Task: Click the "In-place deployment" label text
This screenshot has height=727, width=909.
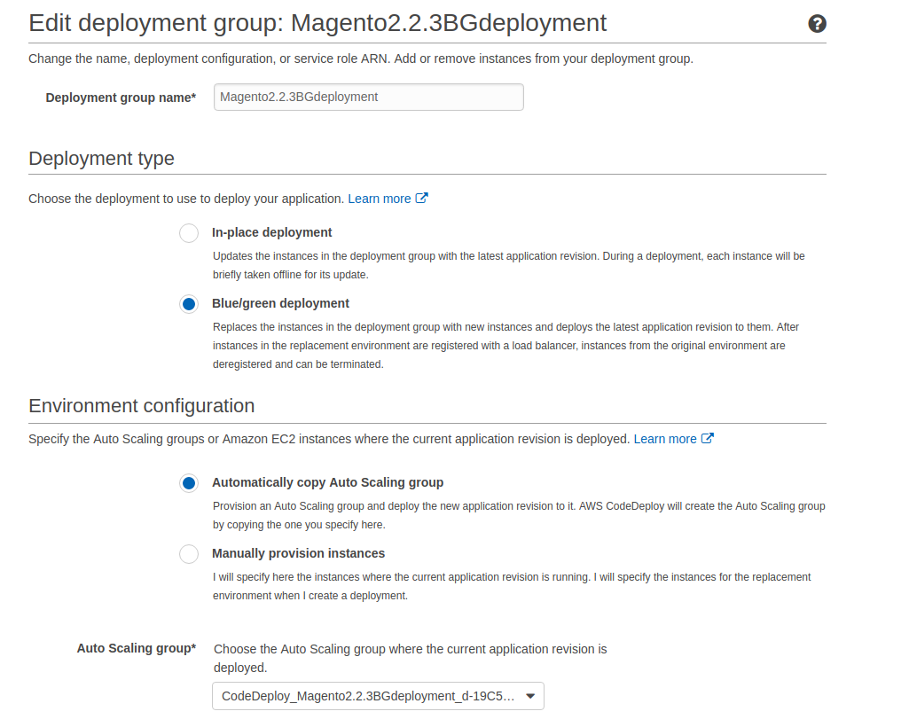Action: (271, 232)
